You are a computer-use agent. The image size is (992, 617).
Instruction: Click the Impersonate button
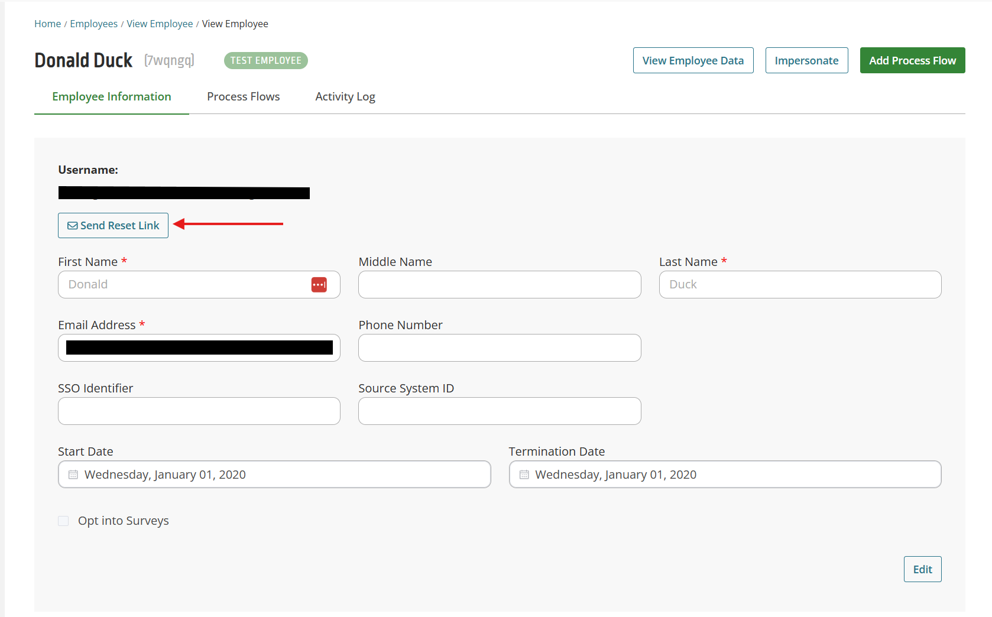pyautogui.click(x=807, y=60)
